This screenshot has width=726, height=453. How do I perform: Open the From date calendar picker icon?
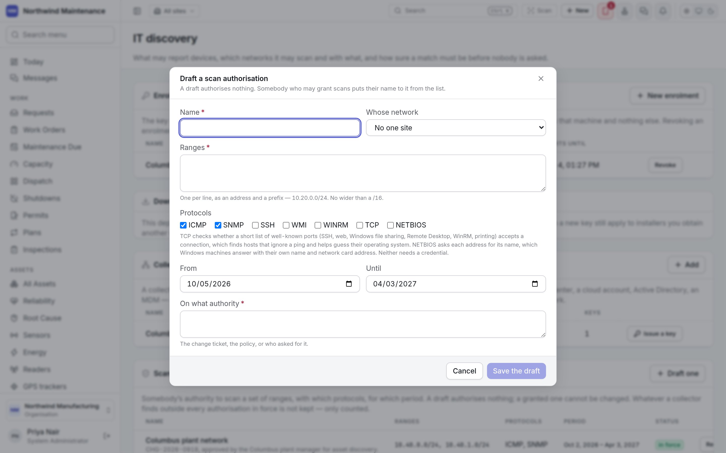click(x=349, y=284)
